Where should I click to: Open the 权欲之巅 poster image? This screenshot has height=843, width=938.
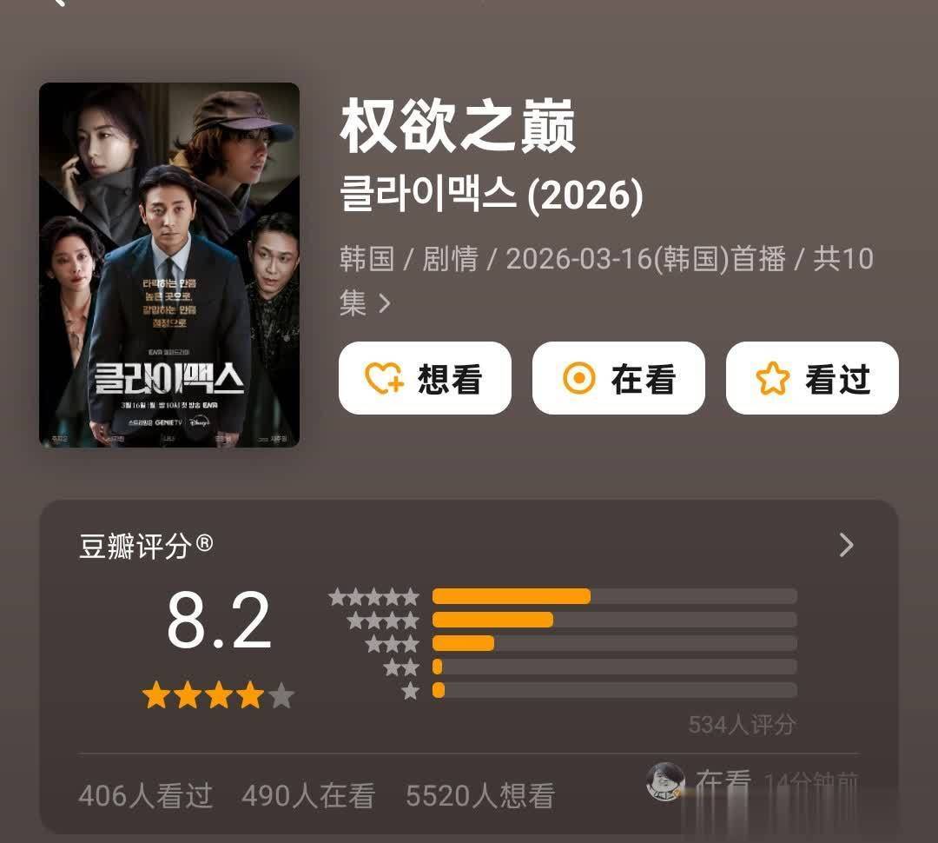click(x=169, y=265)
